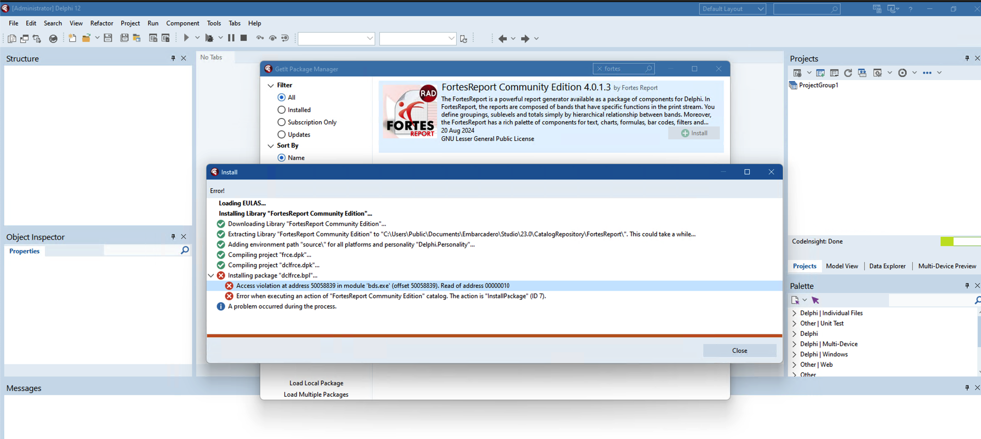Viewport: 981px width, 439px height.
Task: Click the search magnifier in Object Inspector
Action: (185, 250)
